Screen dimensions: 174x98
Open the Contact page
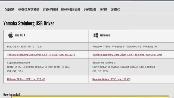(x=115, y=9)
